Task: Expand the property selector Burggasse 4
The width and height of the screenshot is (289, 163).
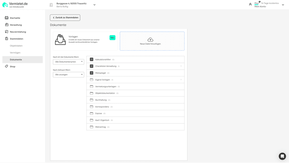Action: tap(94, 5)
